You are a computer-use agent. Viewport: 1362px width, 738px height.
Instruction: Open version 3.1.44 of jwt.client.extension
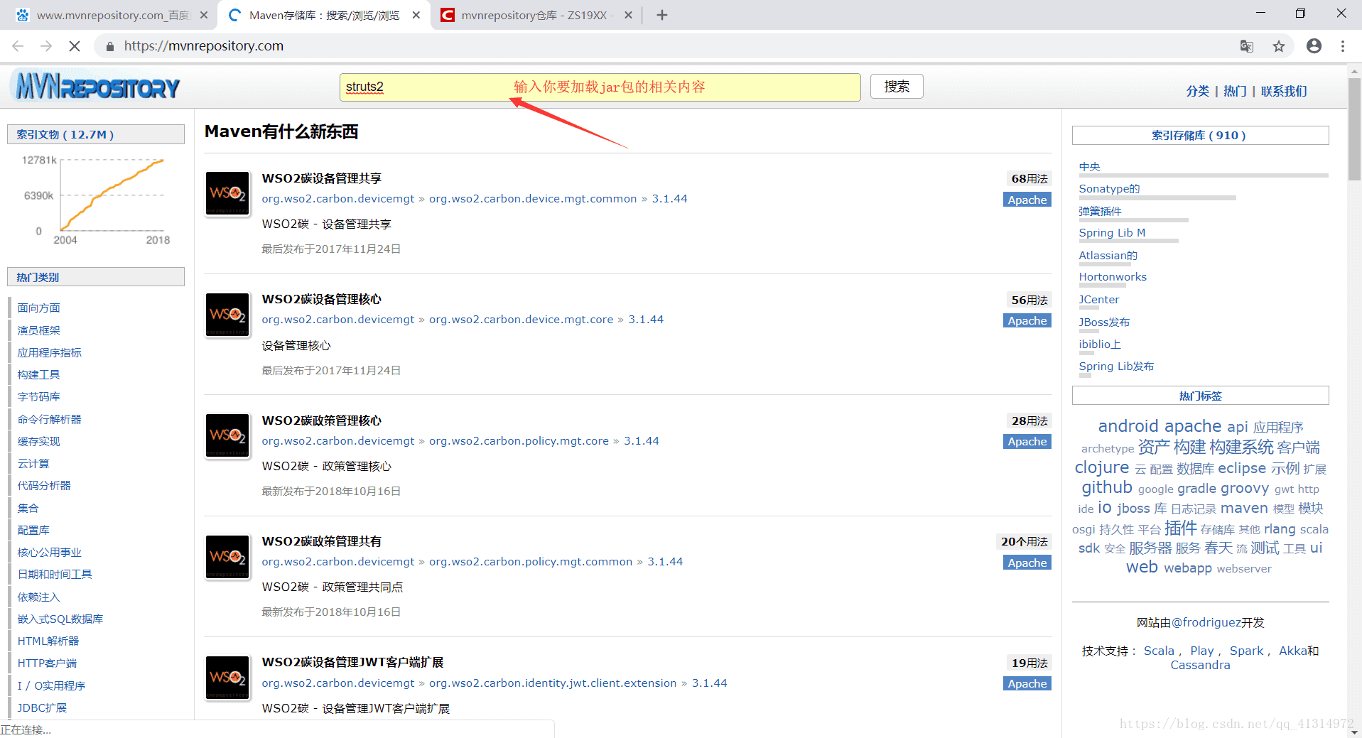click(x=709, y=683)
